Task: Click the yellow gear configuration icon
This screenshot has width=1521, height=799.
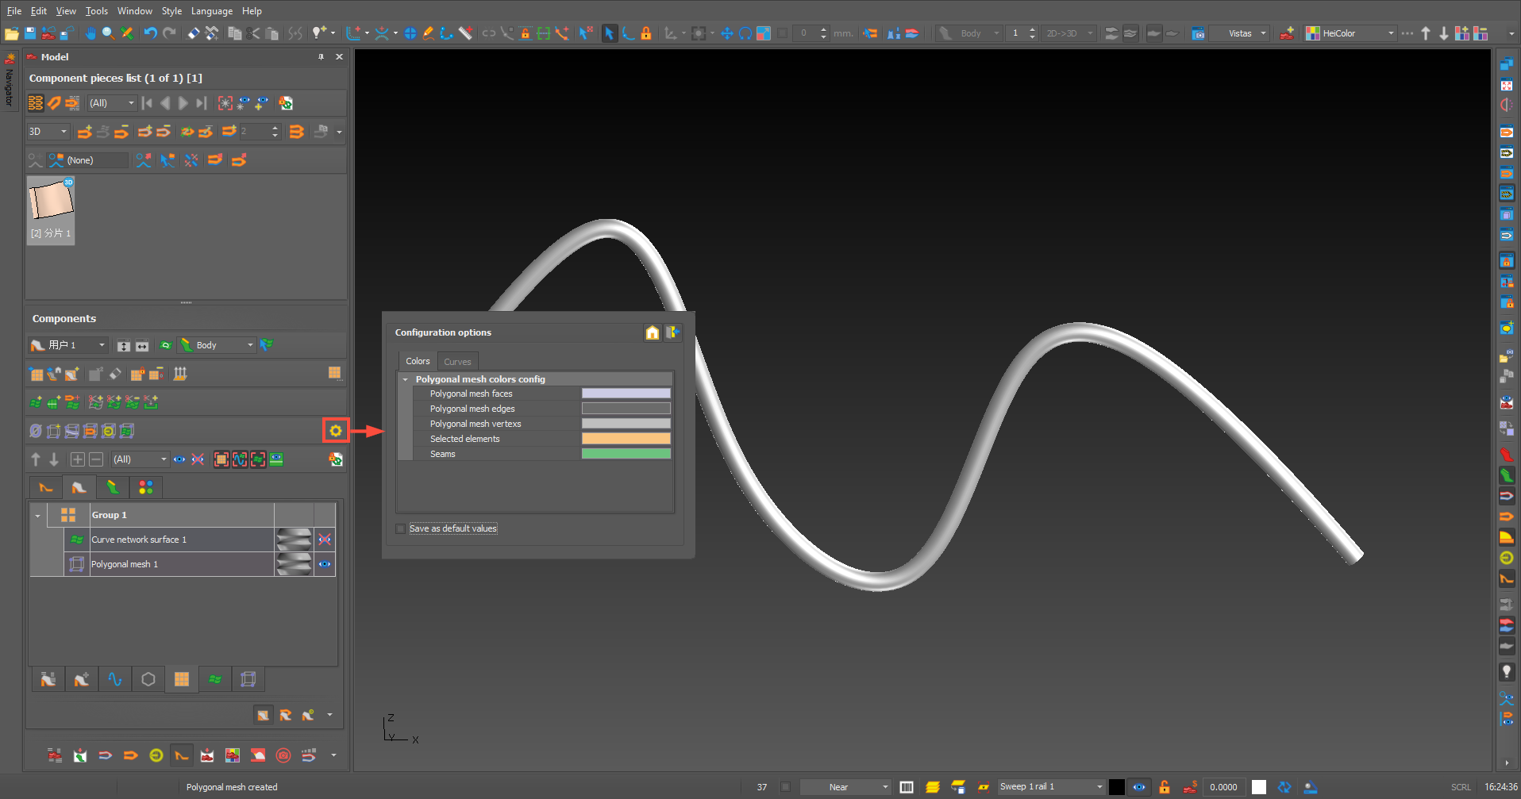Action: [x=336, y=431]
